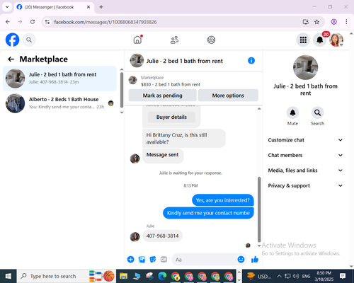Click the Yes, are you interested? message
The image size is (354, 283).
click(x=222, y=200)
